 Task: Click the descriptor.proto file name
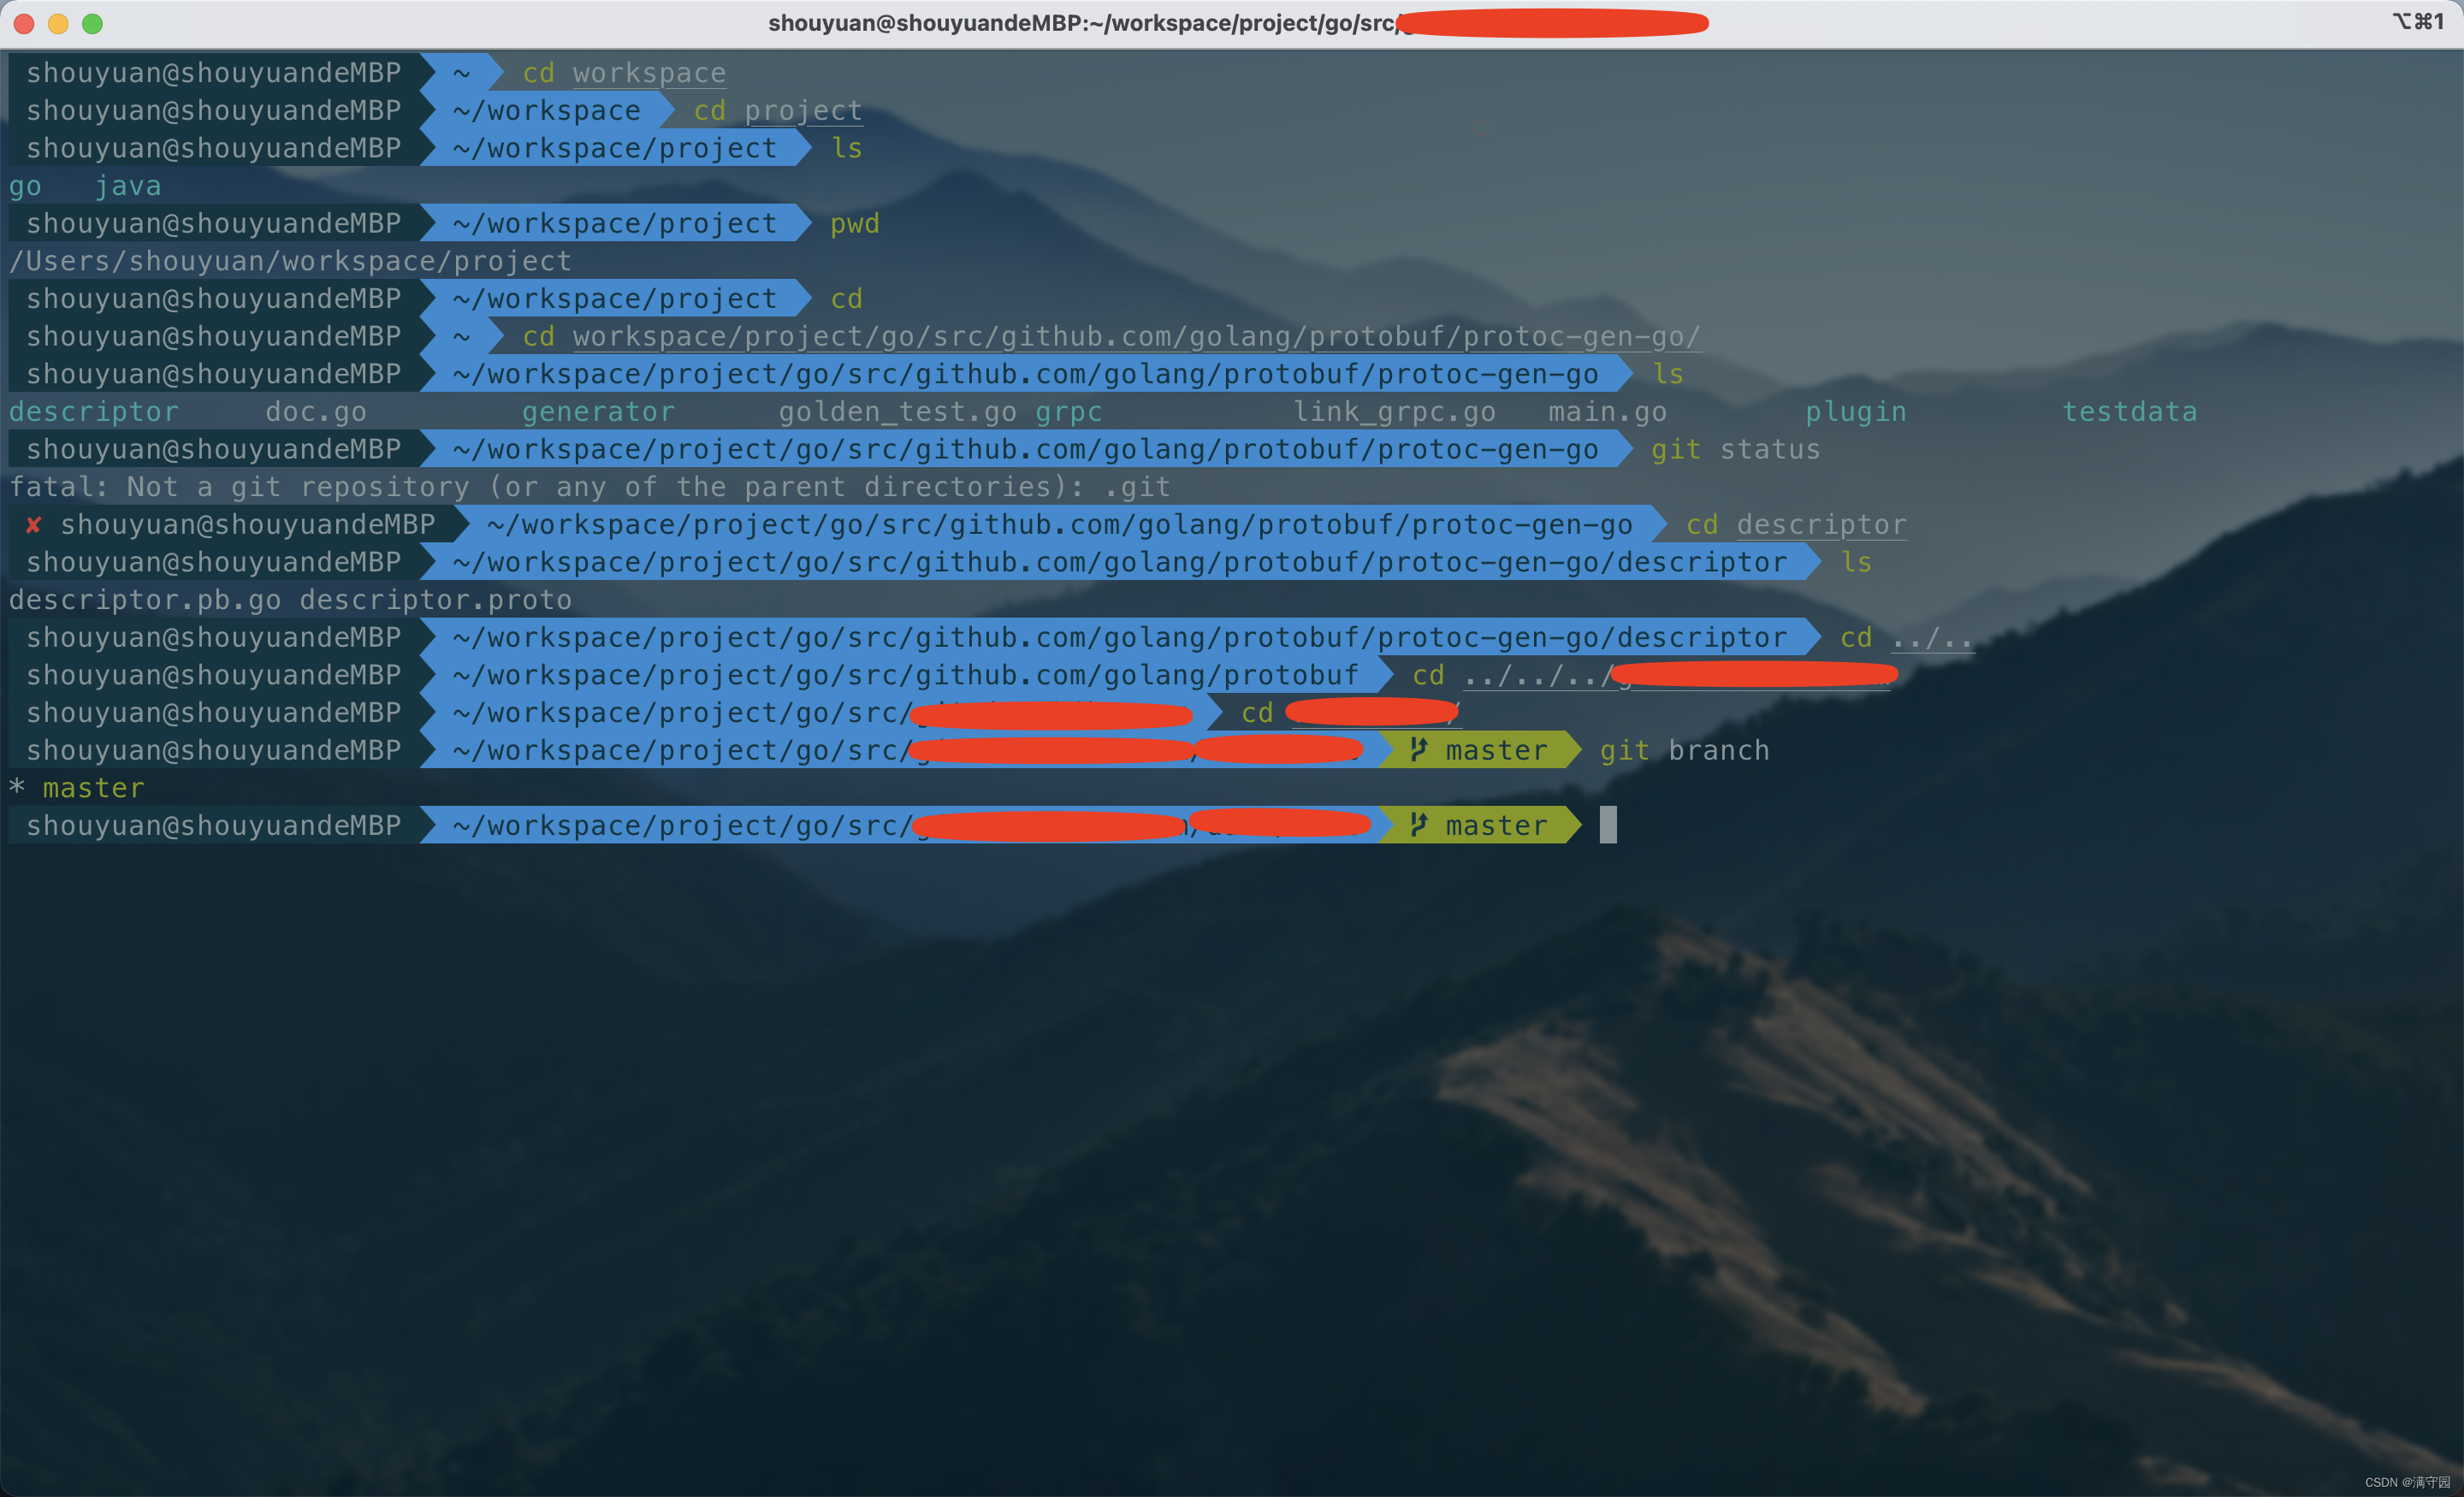[x=435, y=600]
